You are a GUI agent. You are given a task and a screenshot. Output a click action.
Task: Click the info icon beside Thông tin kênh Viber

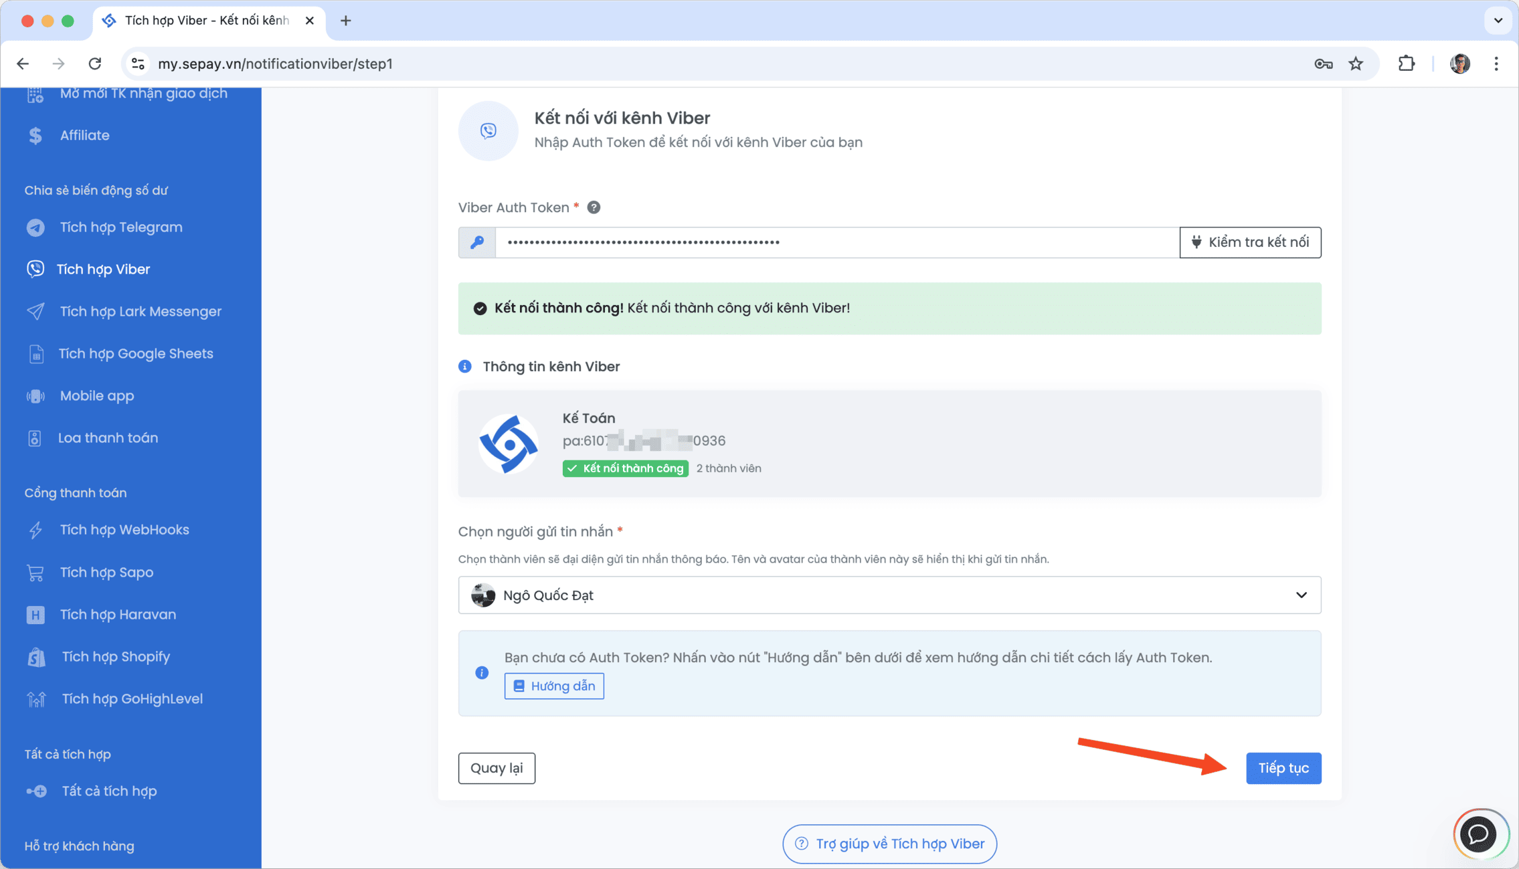click(465, 367)
